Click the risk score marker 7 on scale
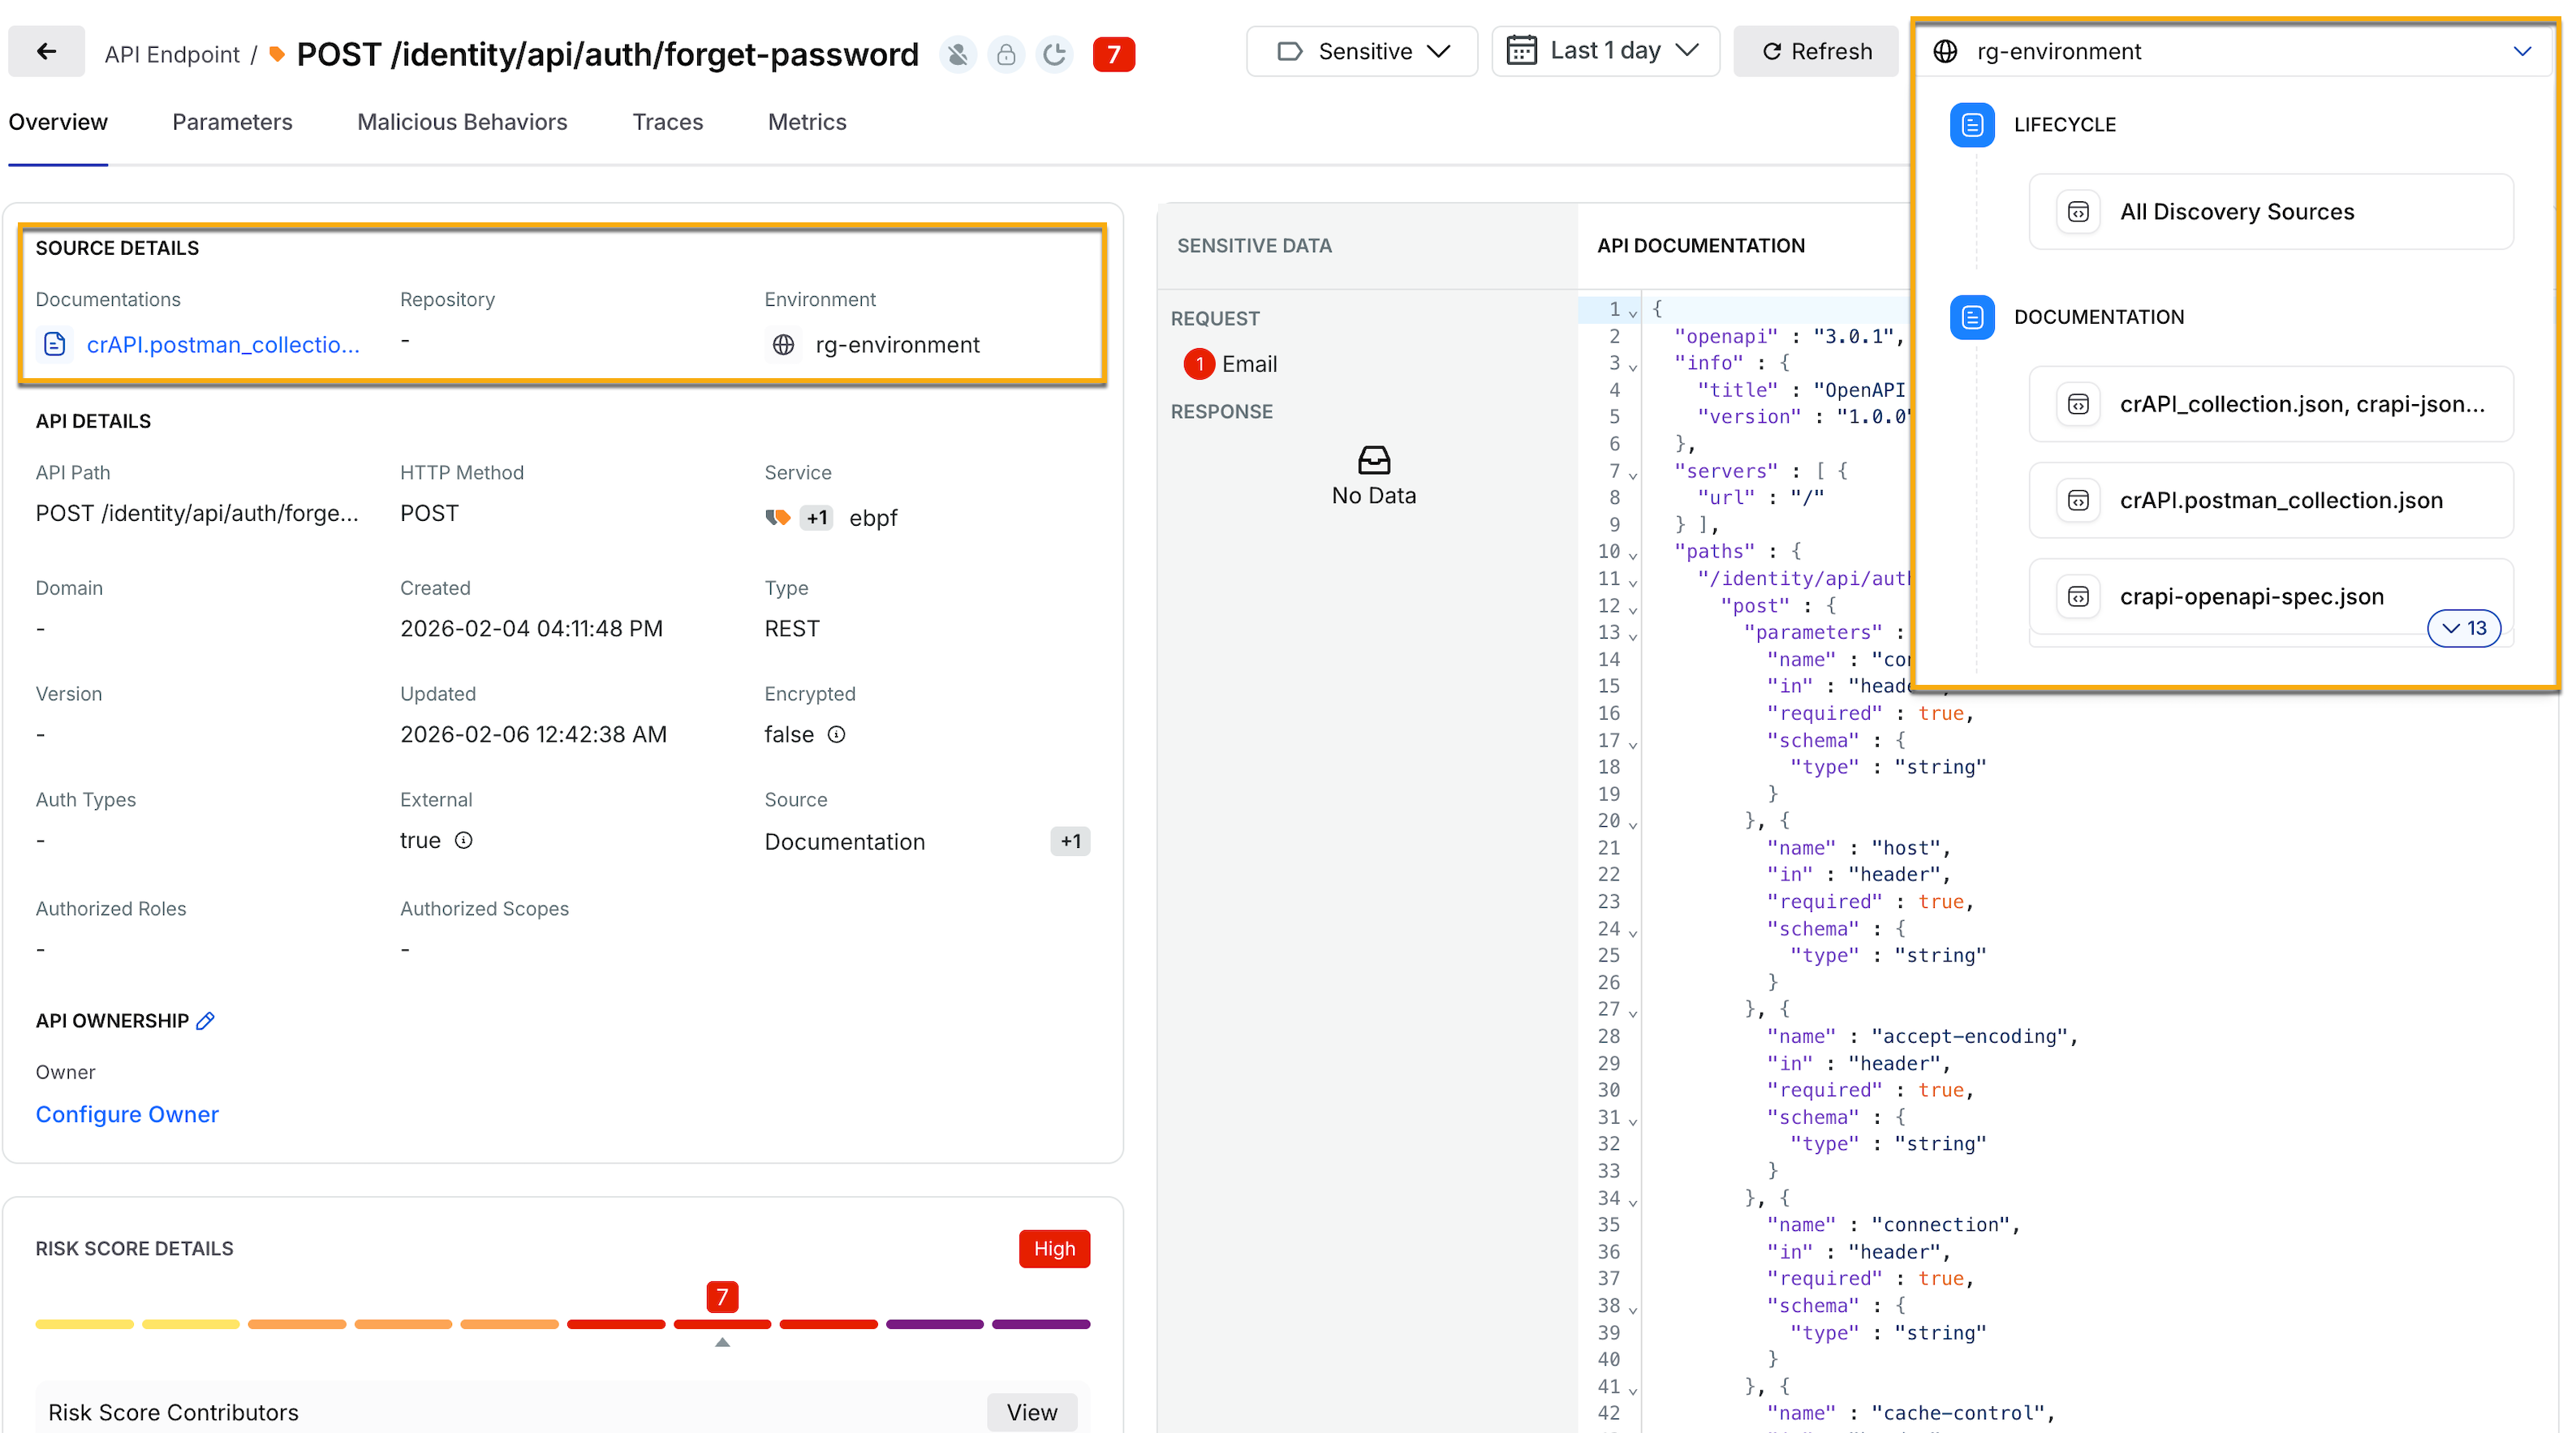Viewport: 2576px width, 1433px height. pyautogui.click(x=722, y=1297)
